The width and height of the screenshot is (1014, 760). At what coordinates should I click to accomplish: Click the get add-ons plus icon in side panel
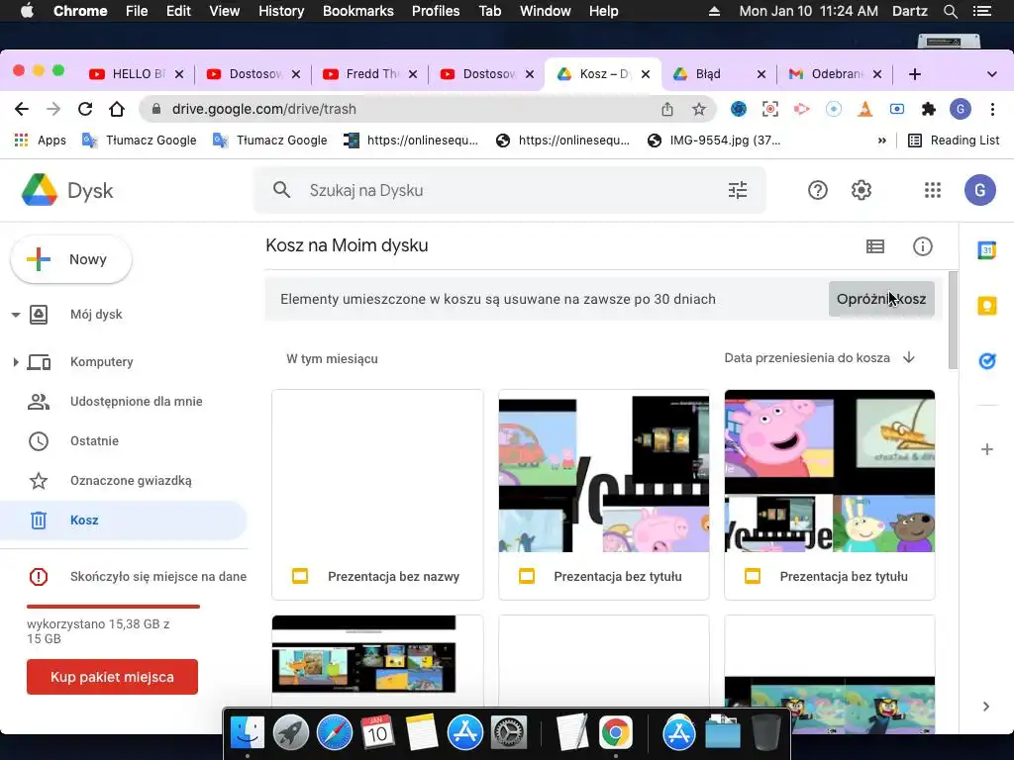[987, 449]
